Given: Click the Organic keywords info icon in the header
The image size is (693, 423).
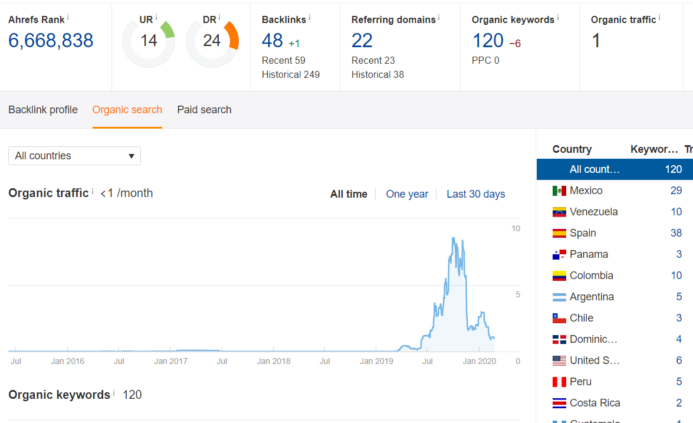Looking at the screenshot, I should coord(558,18).
